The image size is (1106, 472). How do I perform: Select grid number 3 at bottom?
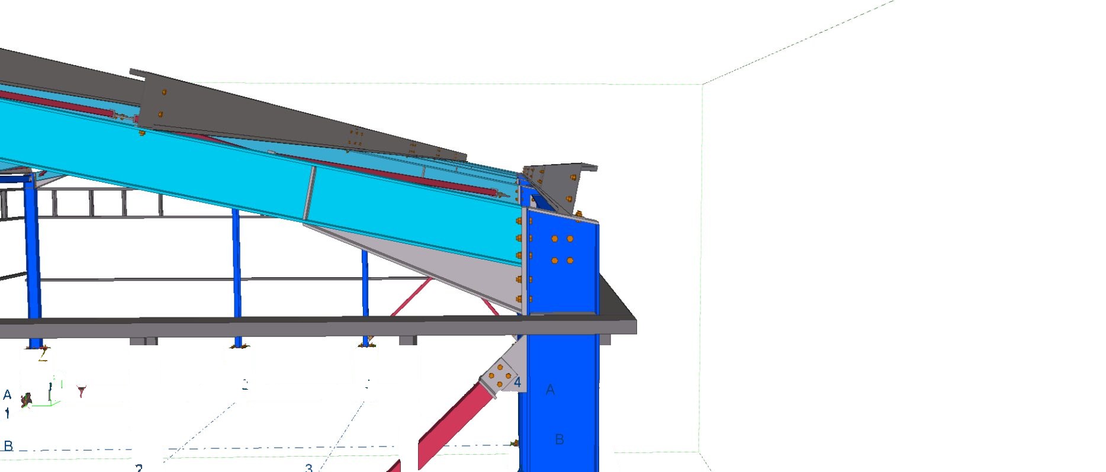tap(308, 468)
